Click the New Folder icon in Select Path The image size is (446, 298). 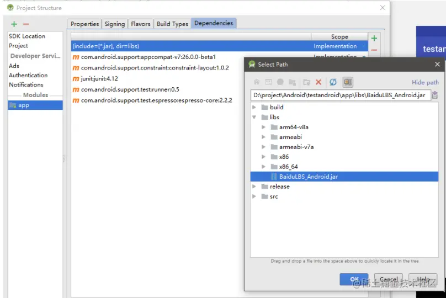pos(306,82)
